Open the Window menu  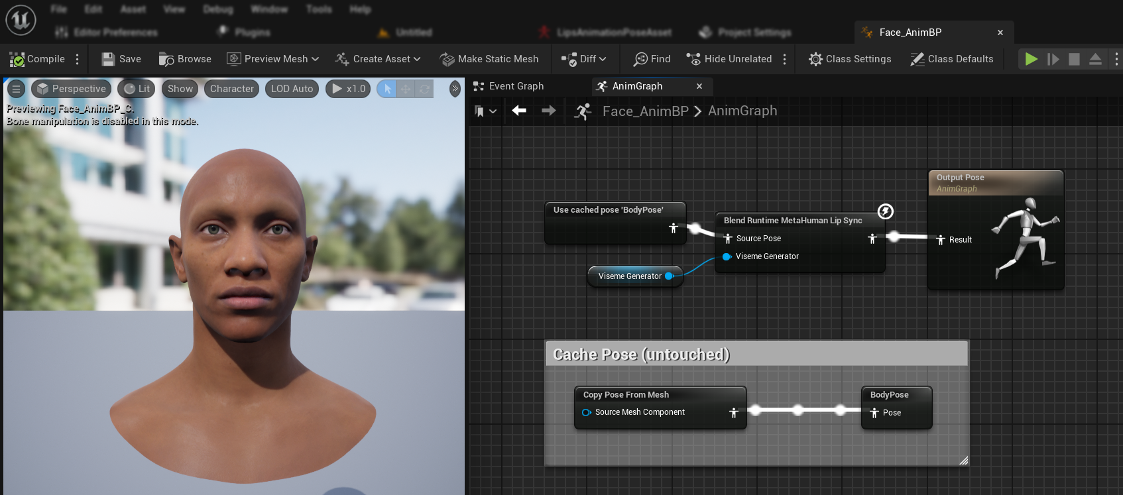[x=269, y=9]
